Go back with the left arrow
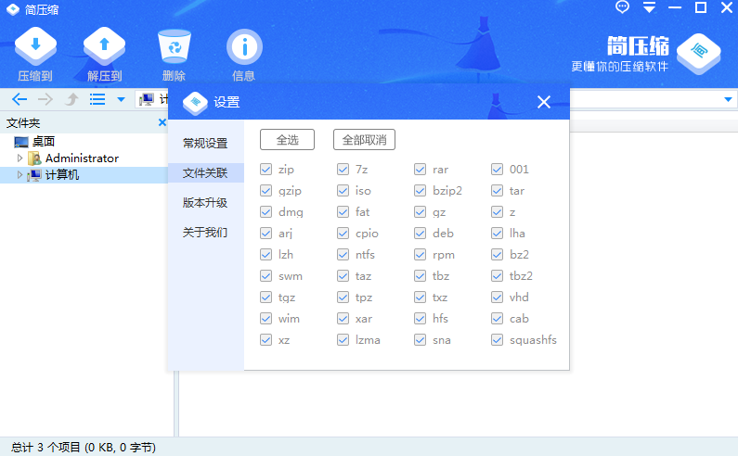738x456 pixels. (x=19, y=99)
